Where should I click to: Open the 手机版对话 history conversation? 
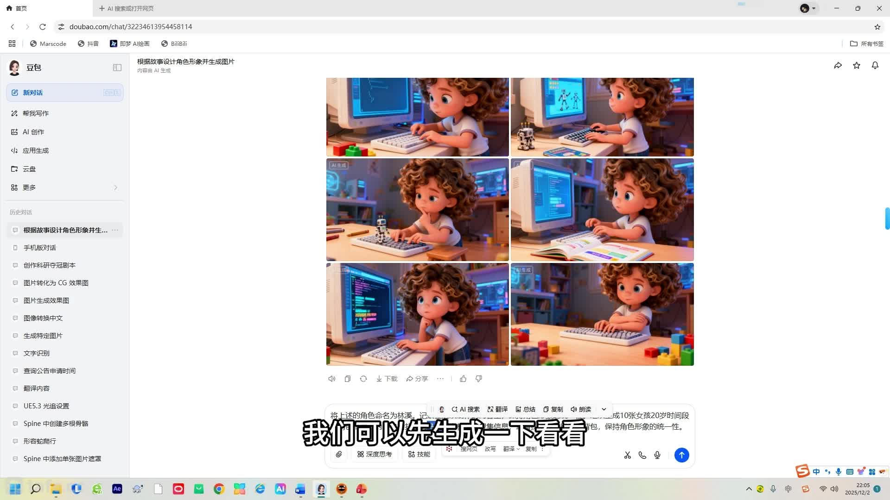coord(40,248)
